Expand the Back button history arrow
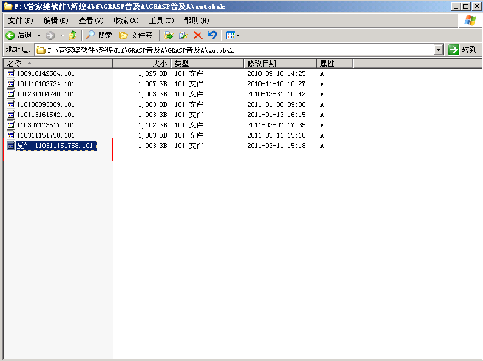483x361 pixels. [39, 35]
